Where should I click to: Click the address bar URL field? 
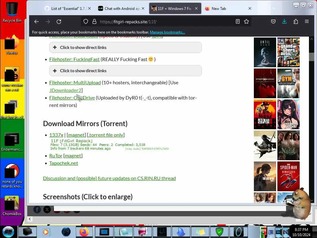click(x=166, y=22)
